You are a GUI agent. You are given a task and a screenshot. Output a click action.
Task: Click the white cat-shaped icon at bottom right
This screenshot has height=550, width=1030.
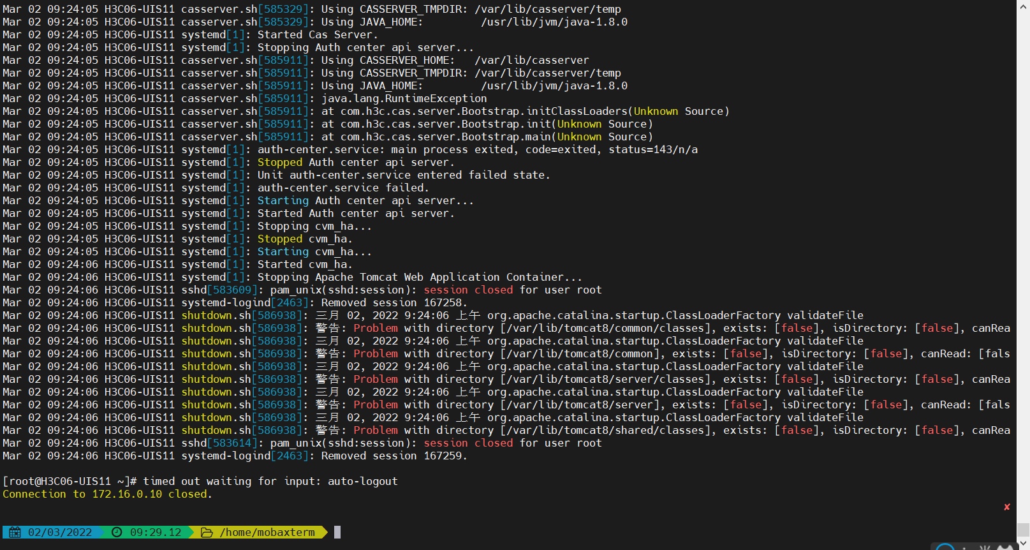pos(1005,547)
